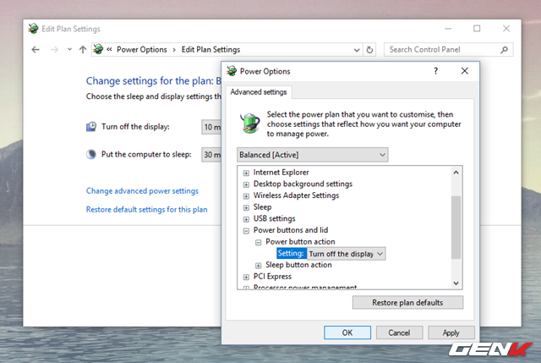Click the address bar power icon
Viewport: 541px width, 363px height.
click(98, 49)
